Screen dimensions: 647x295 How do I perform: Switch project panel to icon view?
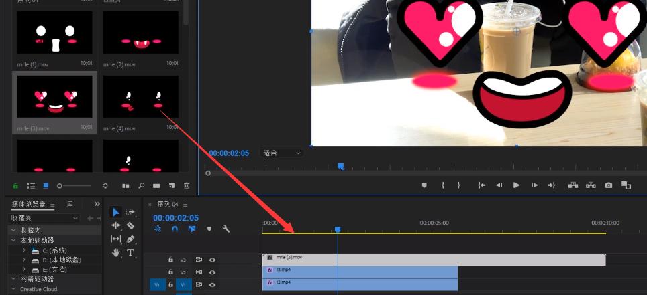click(x=46, y=186)
